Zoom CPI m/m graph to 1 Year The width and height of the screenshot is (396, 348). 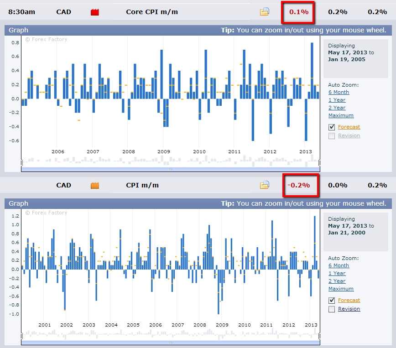[337, 273]
